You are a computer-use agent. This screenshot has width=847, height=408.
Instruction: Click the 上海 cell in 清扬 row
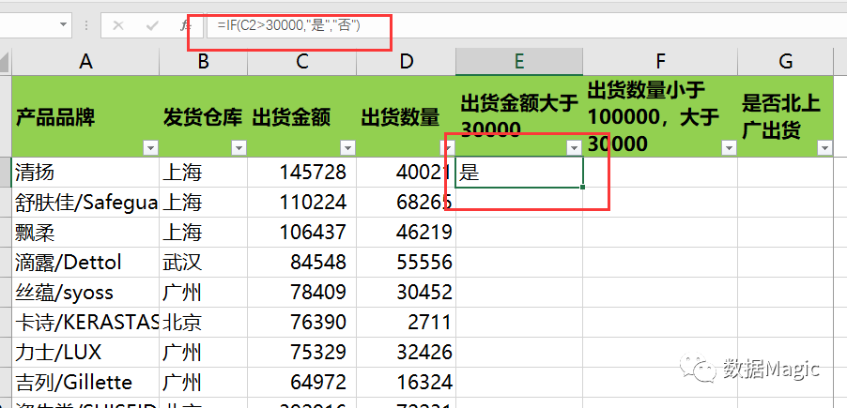point(203,173)
